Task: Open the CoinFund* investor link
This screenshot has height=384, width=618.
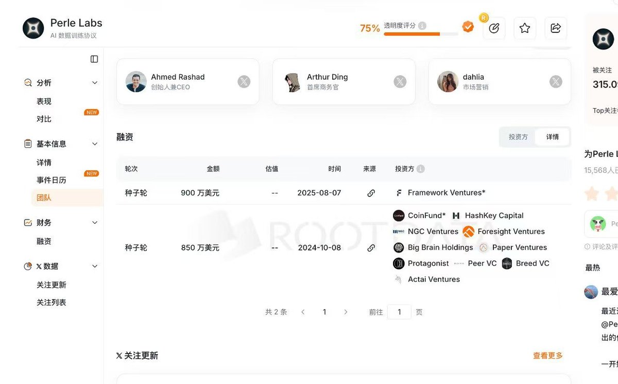Action: coord(426,216)
